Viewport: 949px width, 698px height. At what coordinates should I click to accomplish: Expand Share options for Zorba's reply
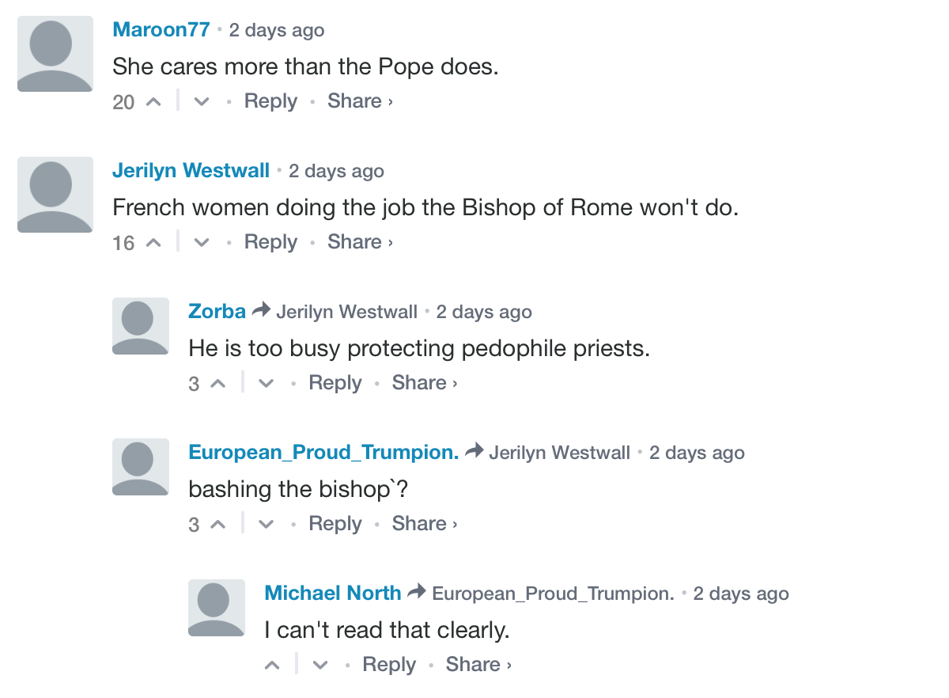[425, 383]
